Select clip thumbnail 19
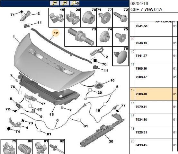This screenshot has width=178, height=154. point(57,18)
